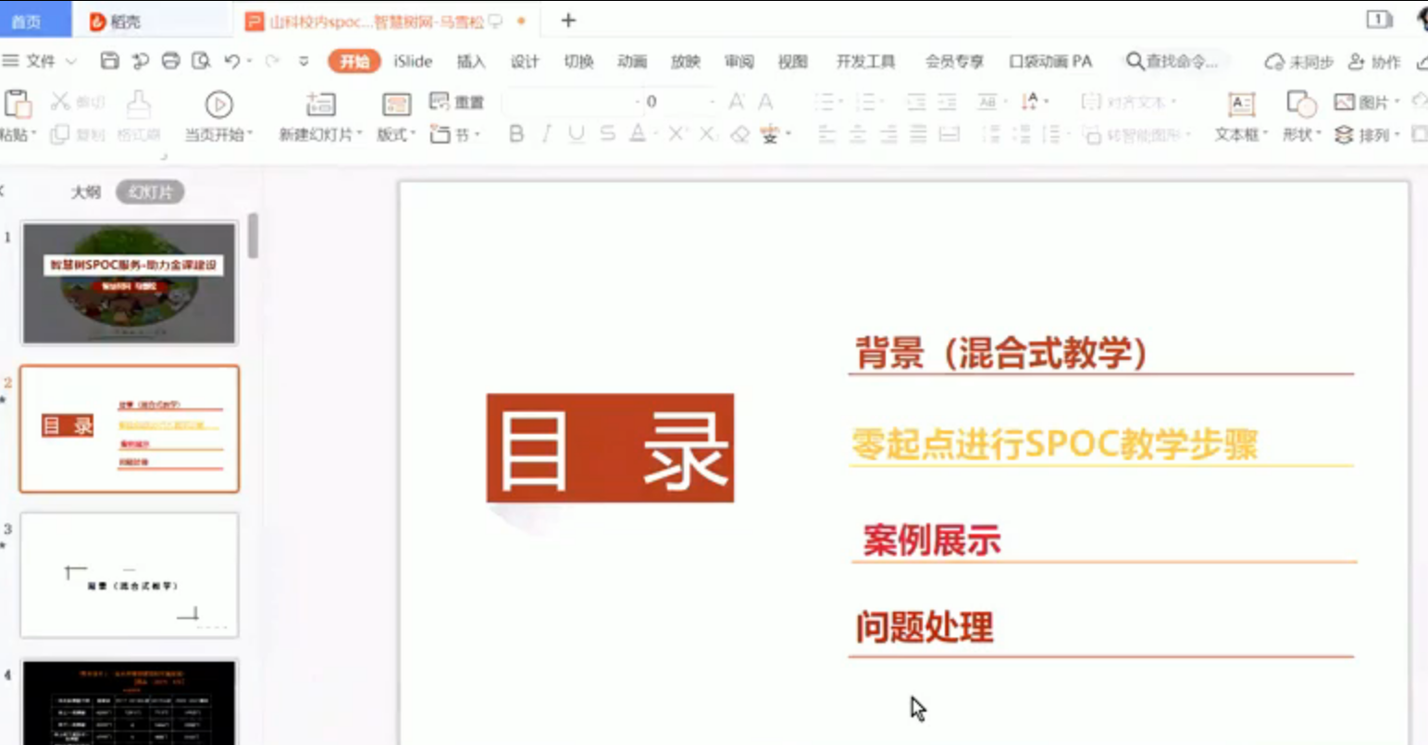Open the 版式 layout dropdown

tap(396, 135)
